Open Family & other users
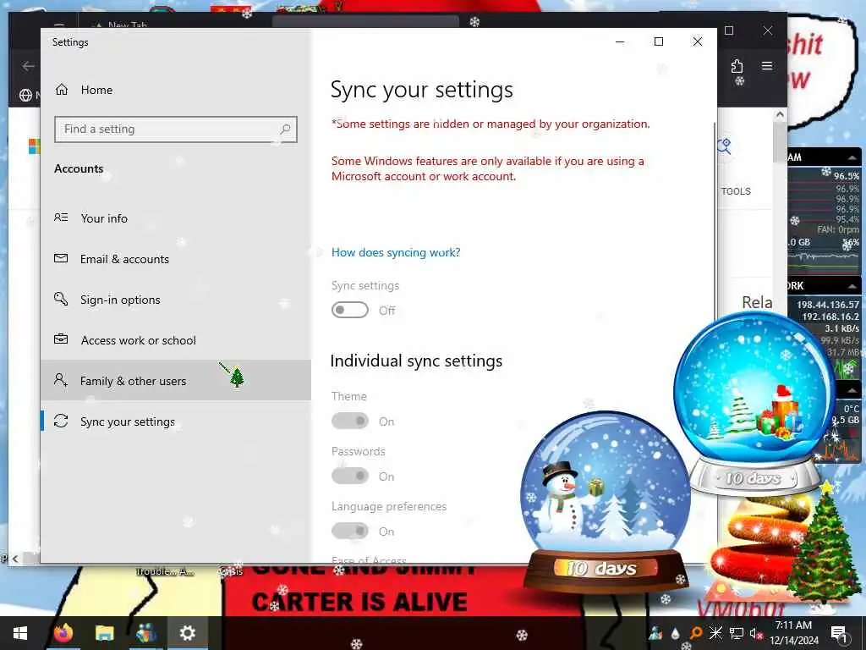The image size is (866, 650). [176, 381]
